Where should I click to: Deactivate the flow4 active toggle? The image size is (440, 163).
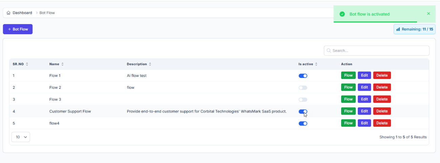click(303, 124)
